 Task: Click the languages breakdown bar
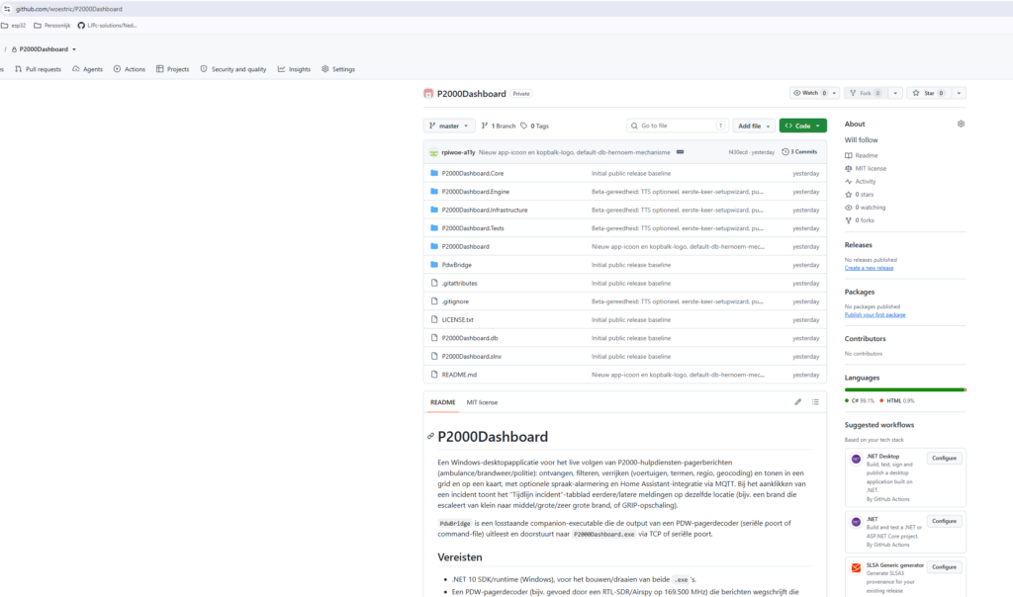coord(905,389)
